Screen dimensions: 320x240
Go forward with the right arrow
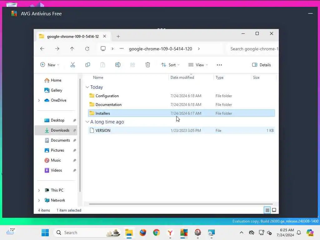[57, 49]
